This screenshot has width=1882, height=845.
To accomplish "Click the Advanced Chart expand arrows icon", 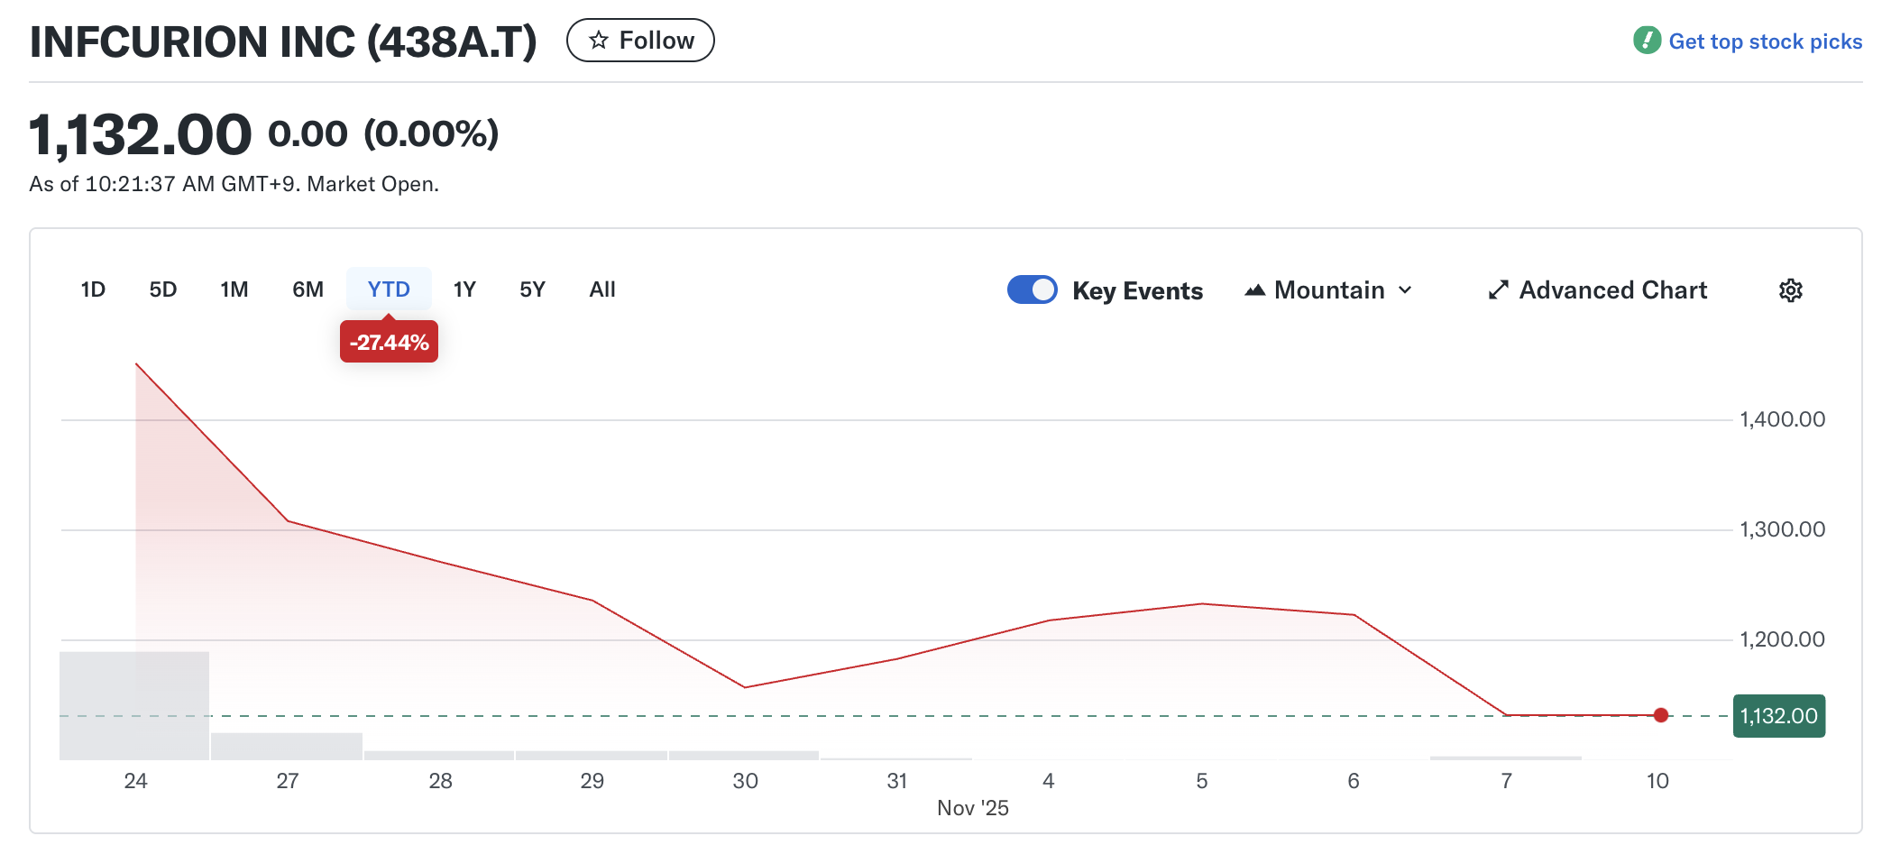I will [x=1498, y=290].
